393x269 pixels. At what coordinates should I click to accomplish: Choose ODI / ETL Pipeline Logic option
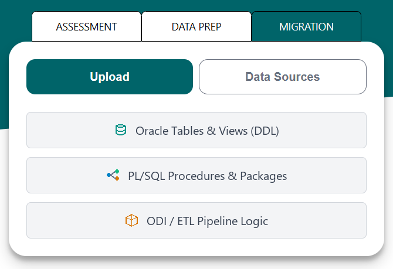point(196,220)
